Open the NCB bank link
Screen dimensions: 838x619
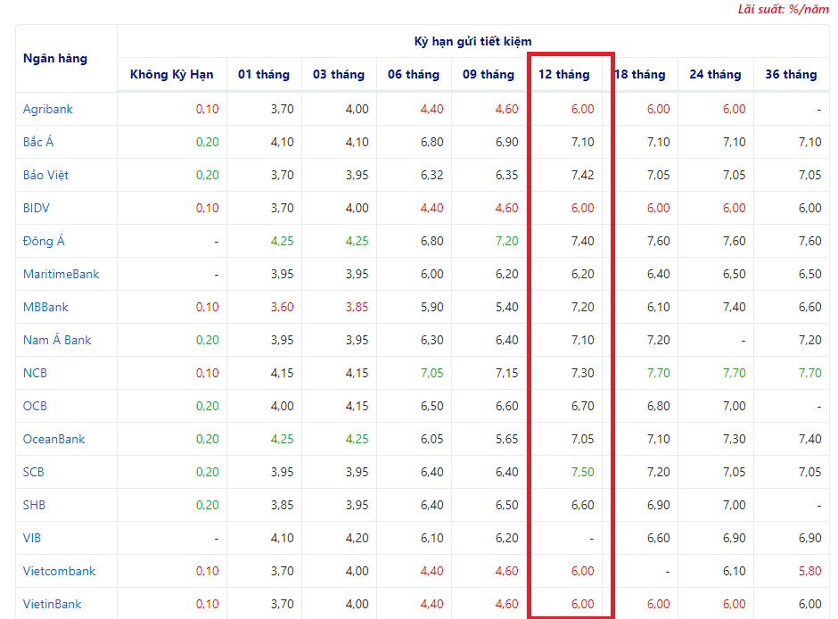35,373
